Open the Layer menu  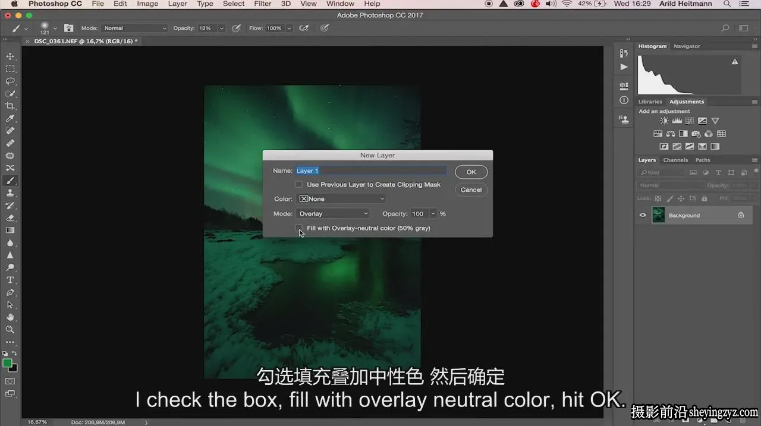pyautogui.click(x=177, y=4)
